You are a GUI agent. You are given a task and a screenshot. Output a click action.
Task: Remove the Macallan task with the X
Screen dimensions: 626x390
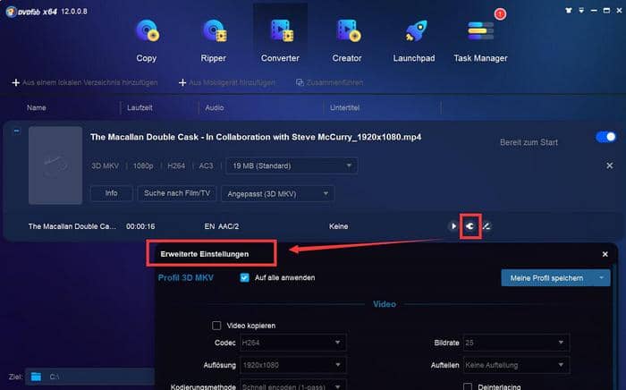click(x=610, y=165)
